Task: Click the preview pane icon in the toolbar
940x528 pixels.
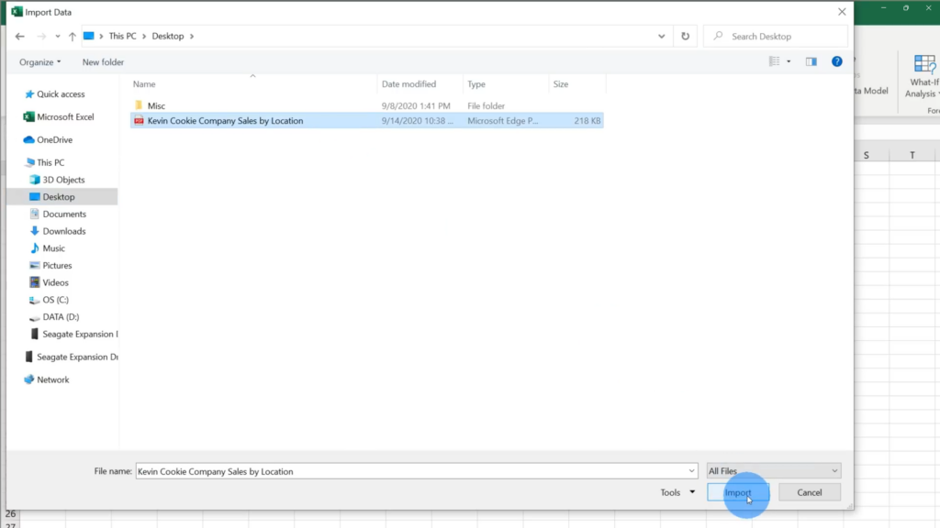Action: [x=811, y=61]
